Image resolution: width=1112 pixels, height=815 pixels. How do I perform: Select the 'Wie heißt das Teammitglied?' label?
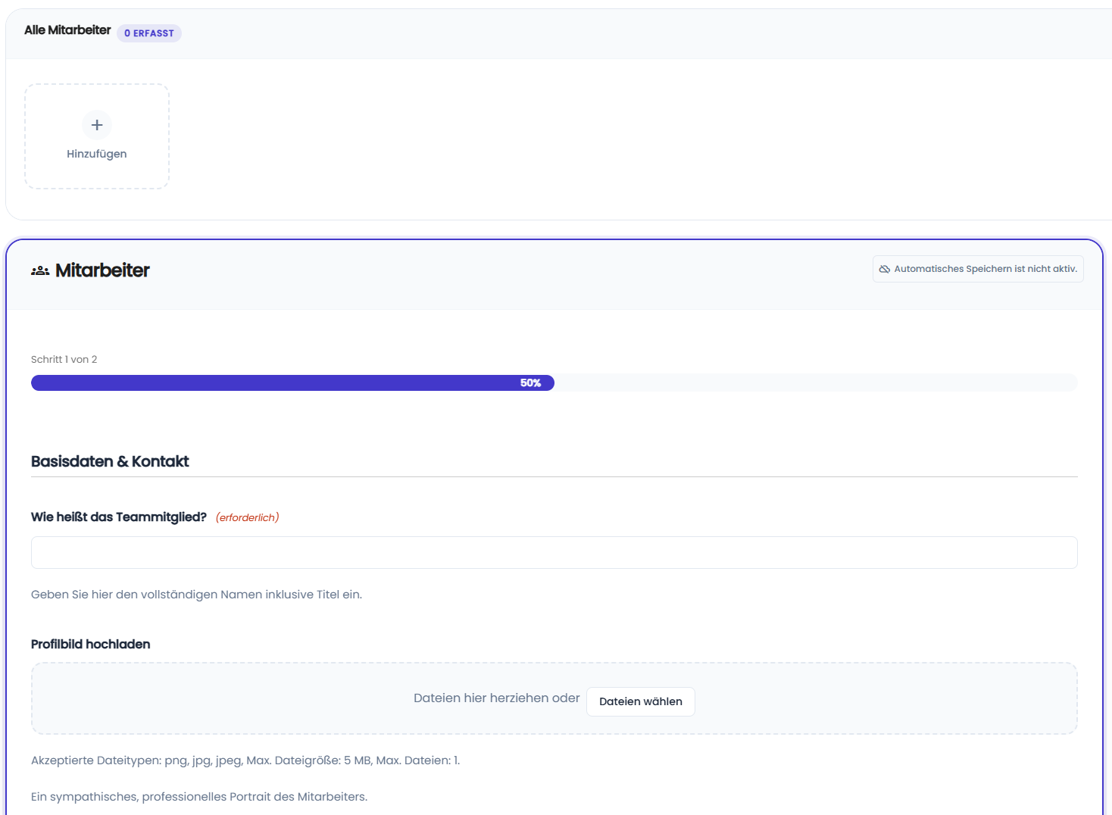tap(119, 517)
